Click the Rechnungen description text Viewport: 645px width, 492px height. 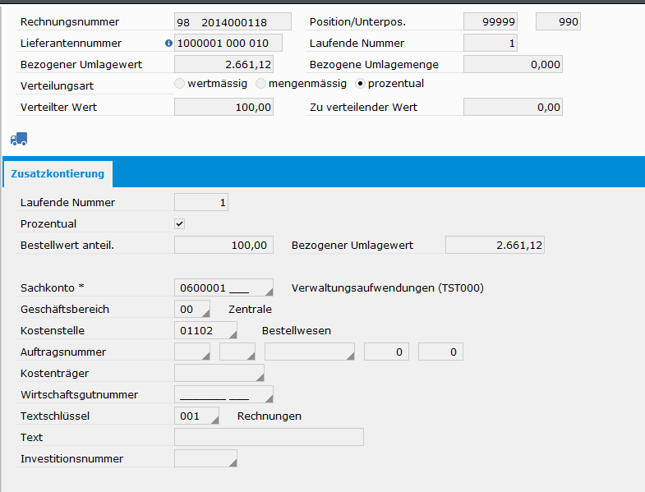click(x=270, y=416)
